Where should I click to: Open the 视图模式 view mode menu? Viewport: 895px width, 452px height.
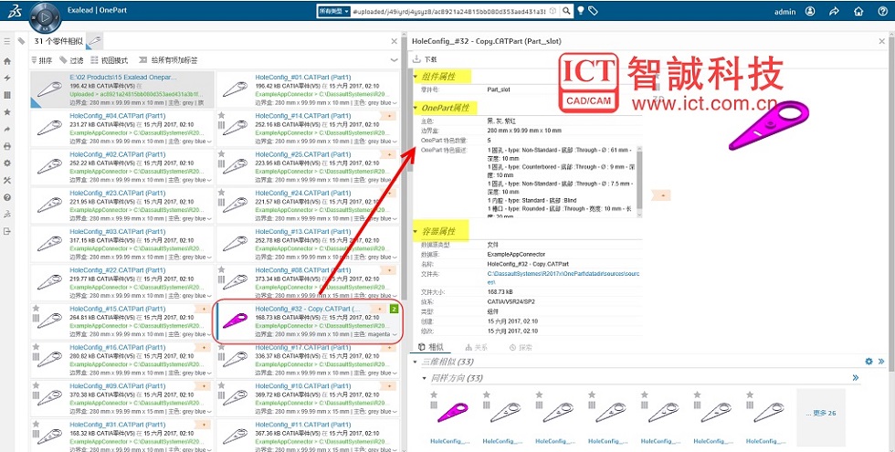tap(110, 60)
